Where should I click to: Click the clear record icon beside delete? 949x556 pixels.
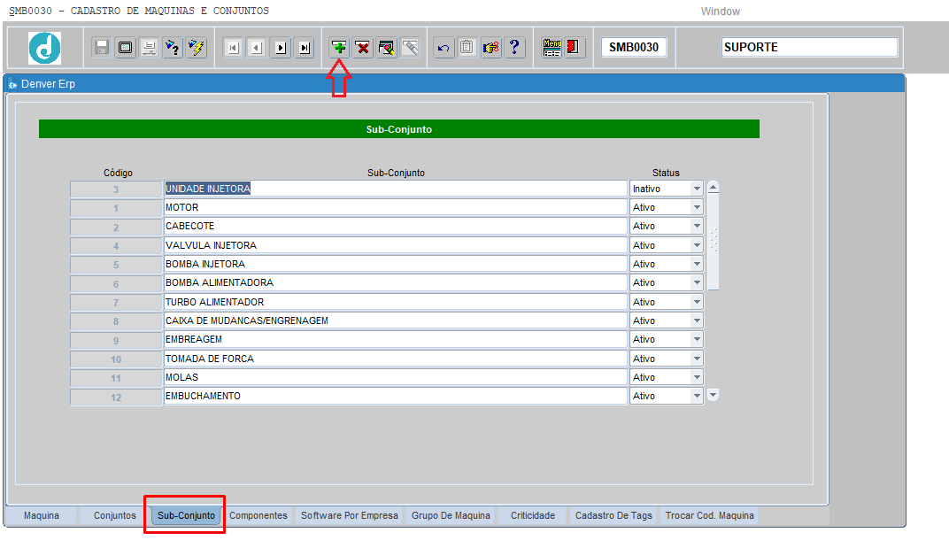386,47
